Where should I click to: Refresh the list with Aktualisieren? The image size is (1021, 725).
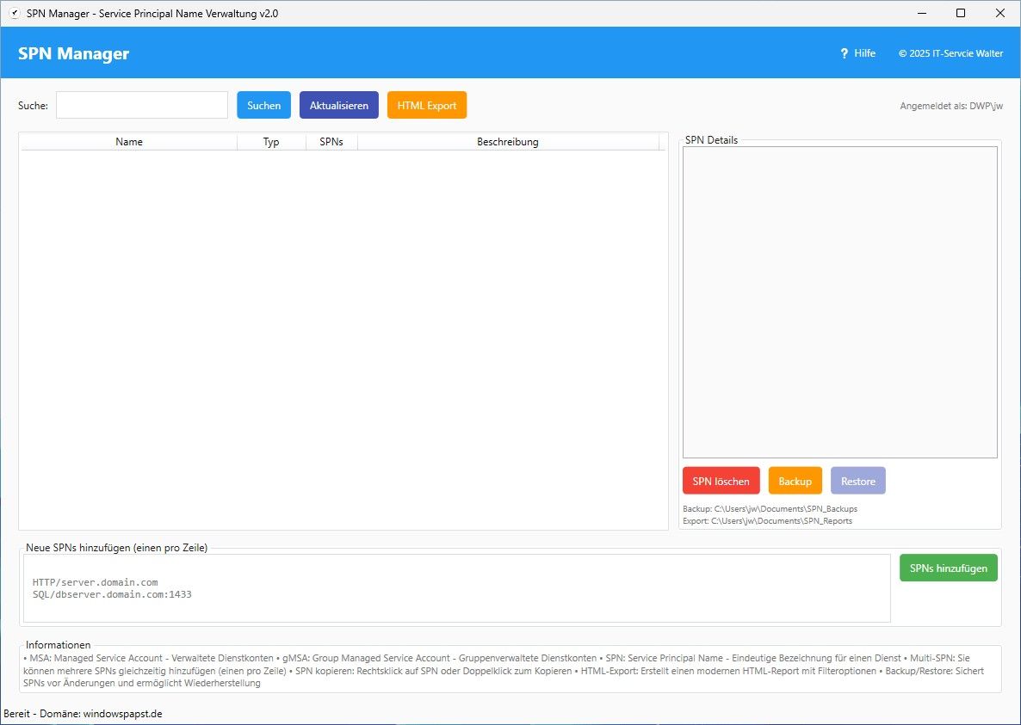(338, 105)
